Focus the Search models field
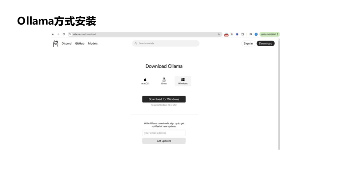 [166, 43]
